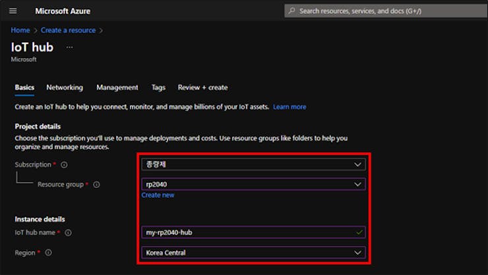Select the Basics tab
This screenshot has height=275, width=488.
24,88
